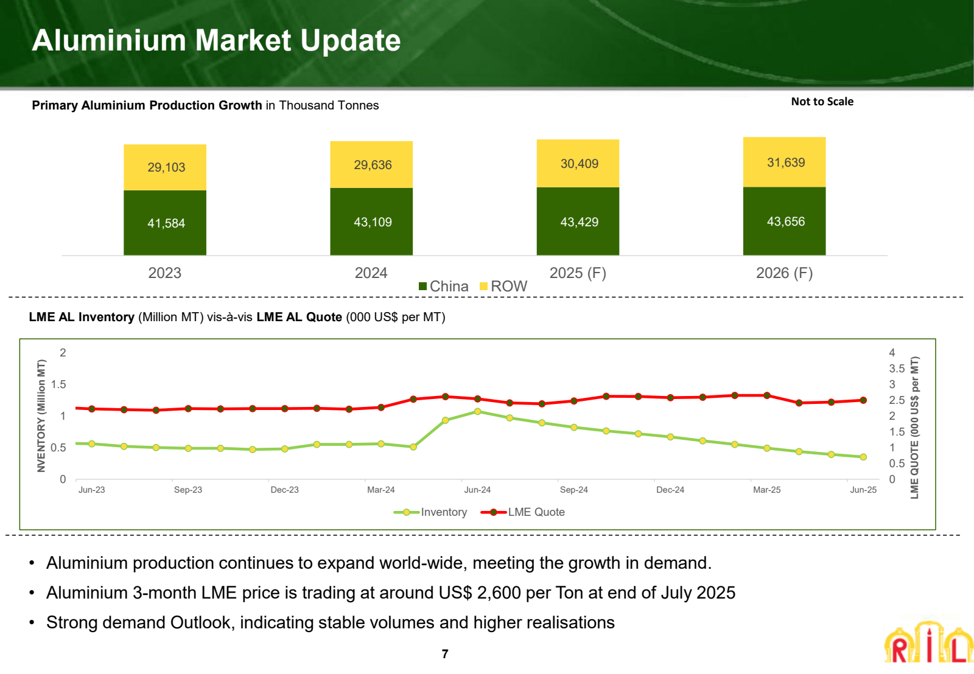This screenshot has width=974, height=674.
Task: Click the RIL company logo
Action: click(x=929, y=641)
